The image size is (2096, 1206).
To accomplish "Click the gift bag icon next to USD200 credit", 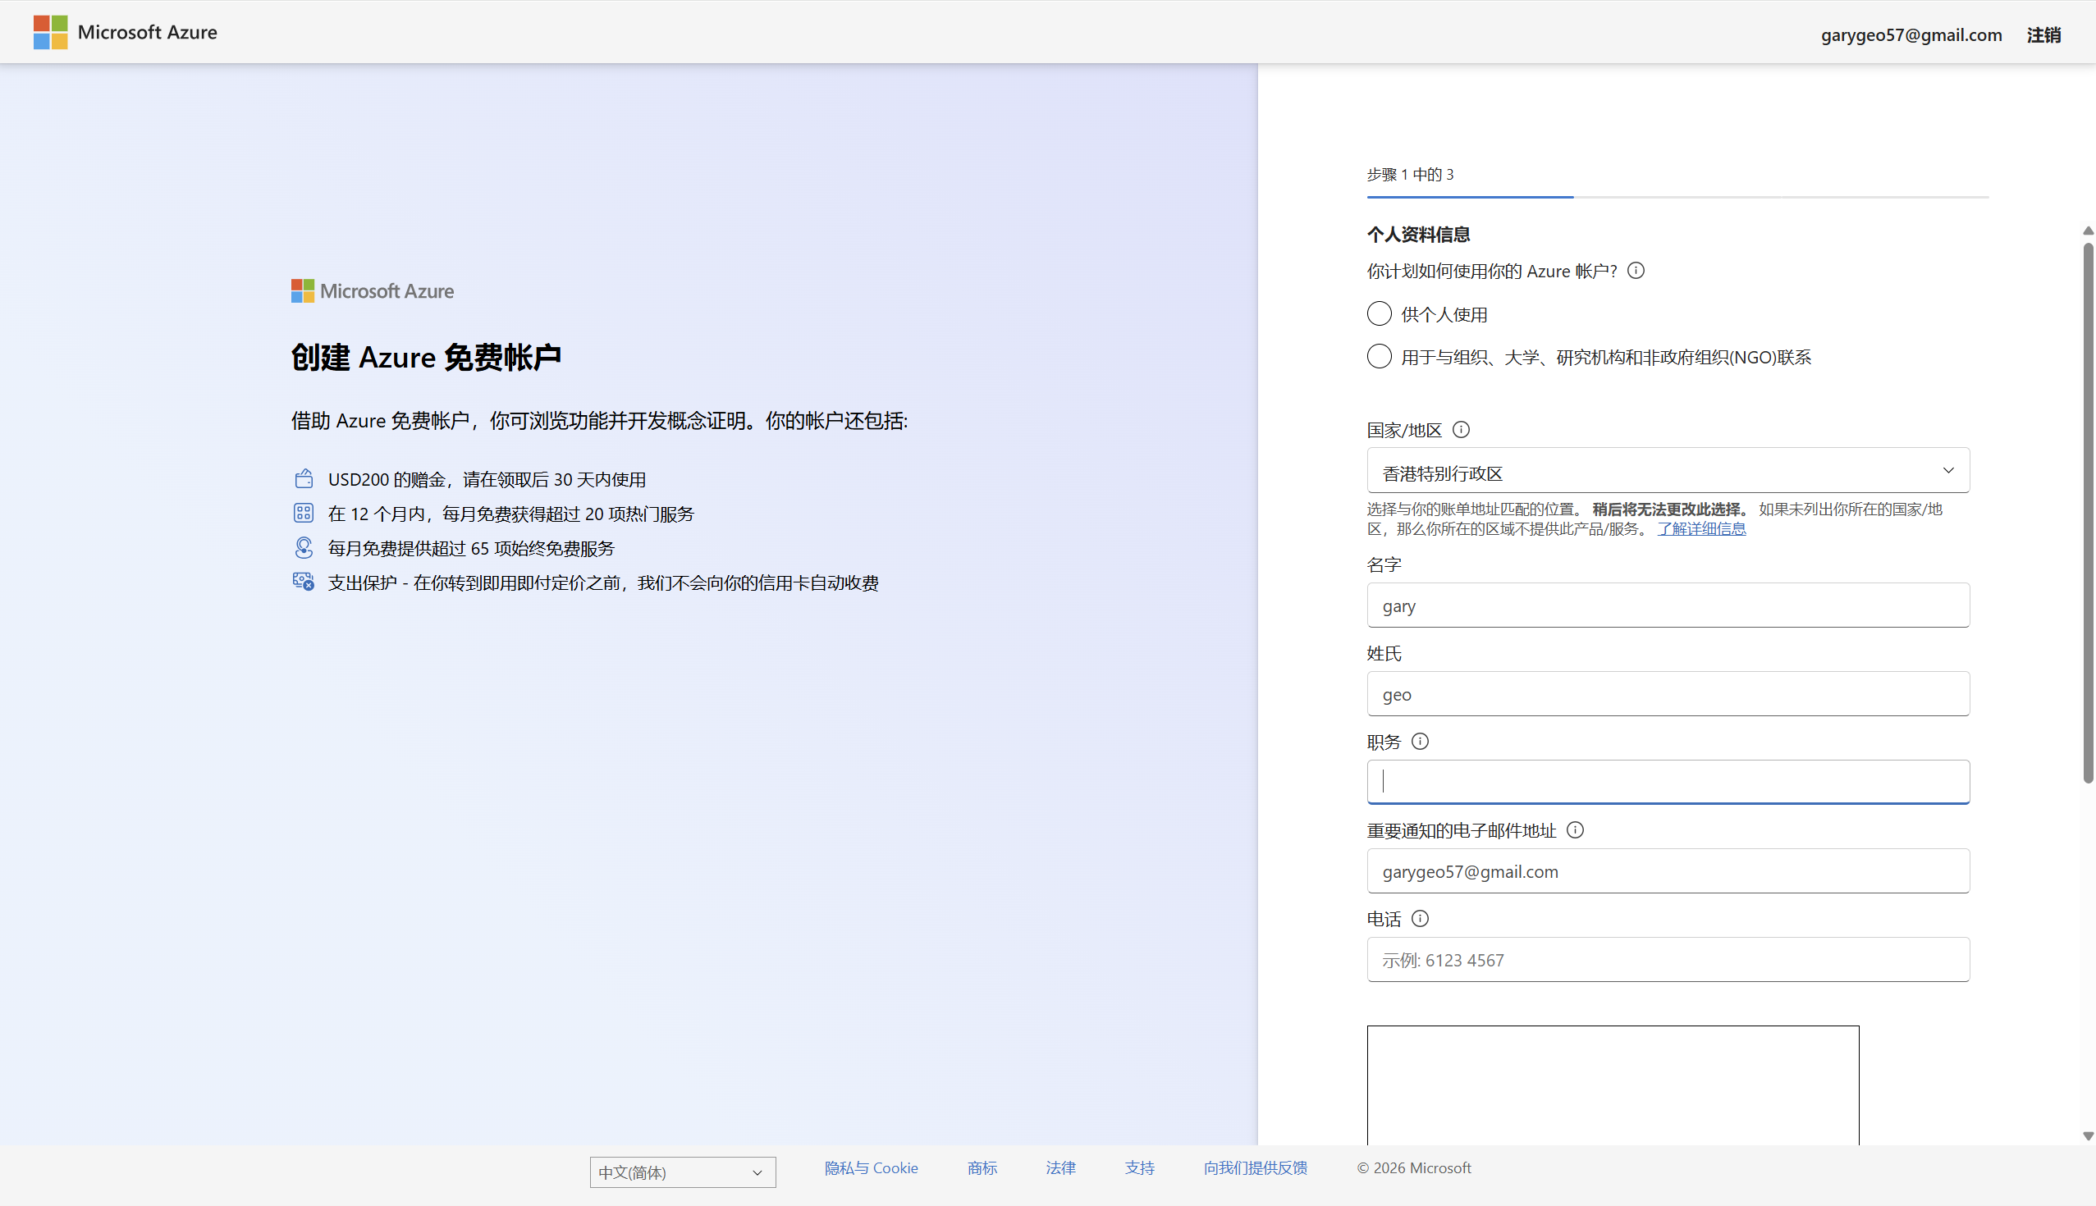I will [304, 479].
